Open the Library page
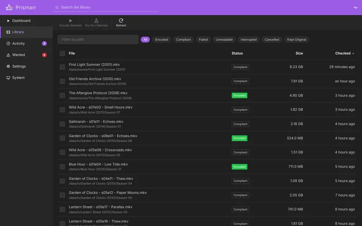Screen dimensions: 362x226 coord(27,32)
